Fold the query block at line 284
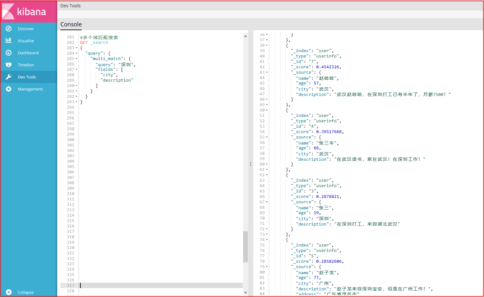The width and height of the screenshot is (484, 297). 77,53
